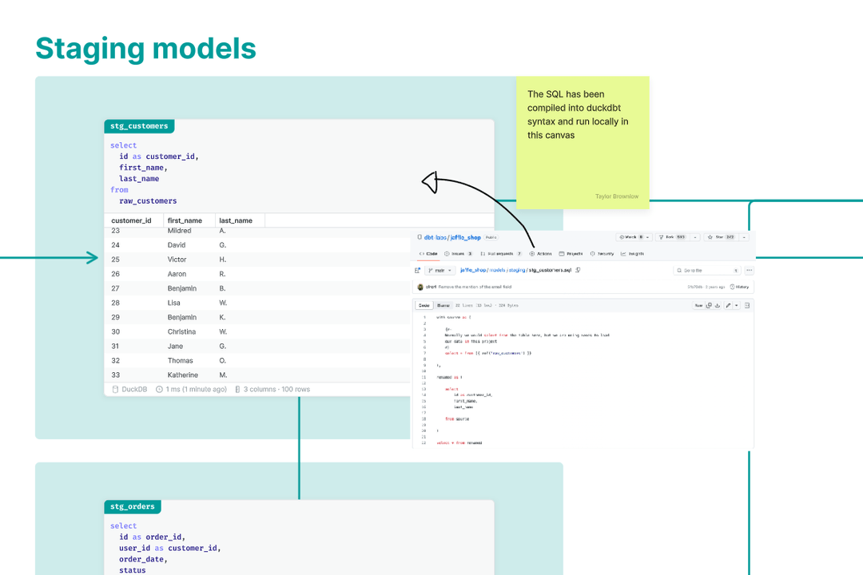This screenshot has width=863, height=575.
Task: Open the ellipsis more options menu
Action: 749,270
